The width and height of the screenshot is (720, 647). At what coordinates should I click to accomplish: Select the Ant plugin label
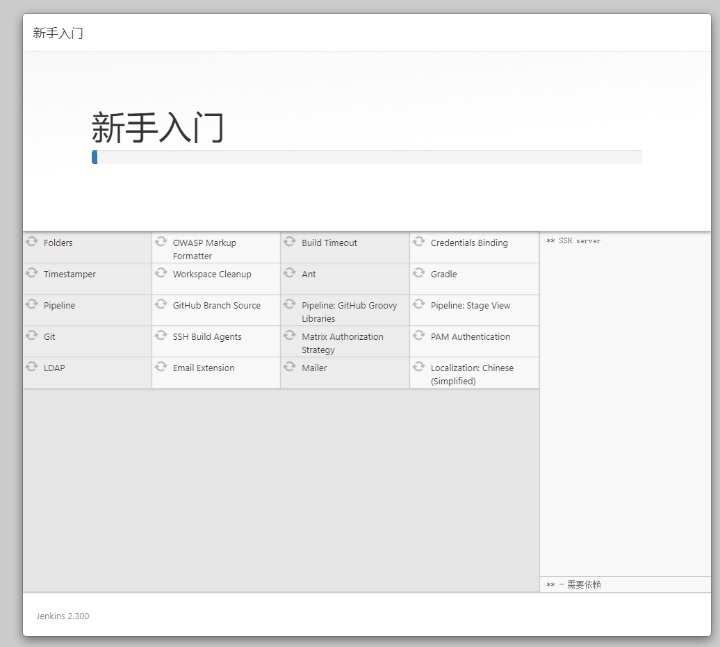pos(309,274)
